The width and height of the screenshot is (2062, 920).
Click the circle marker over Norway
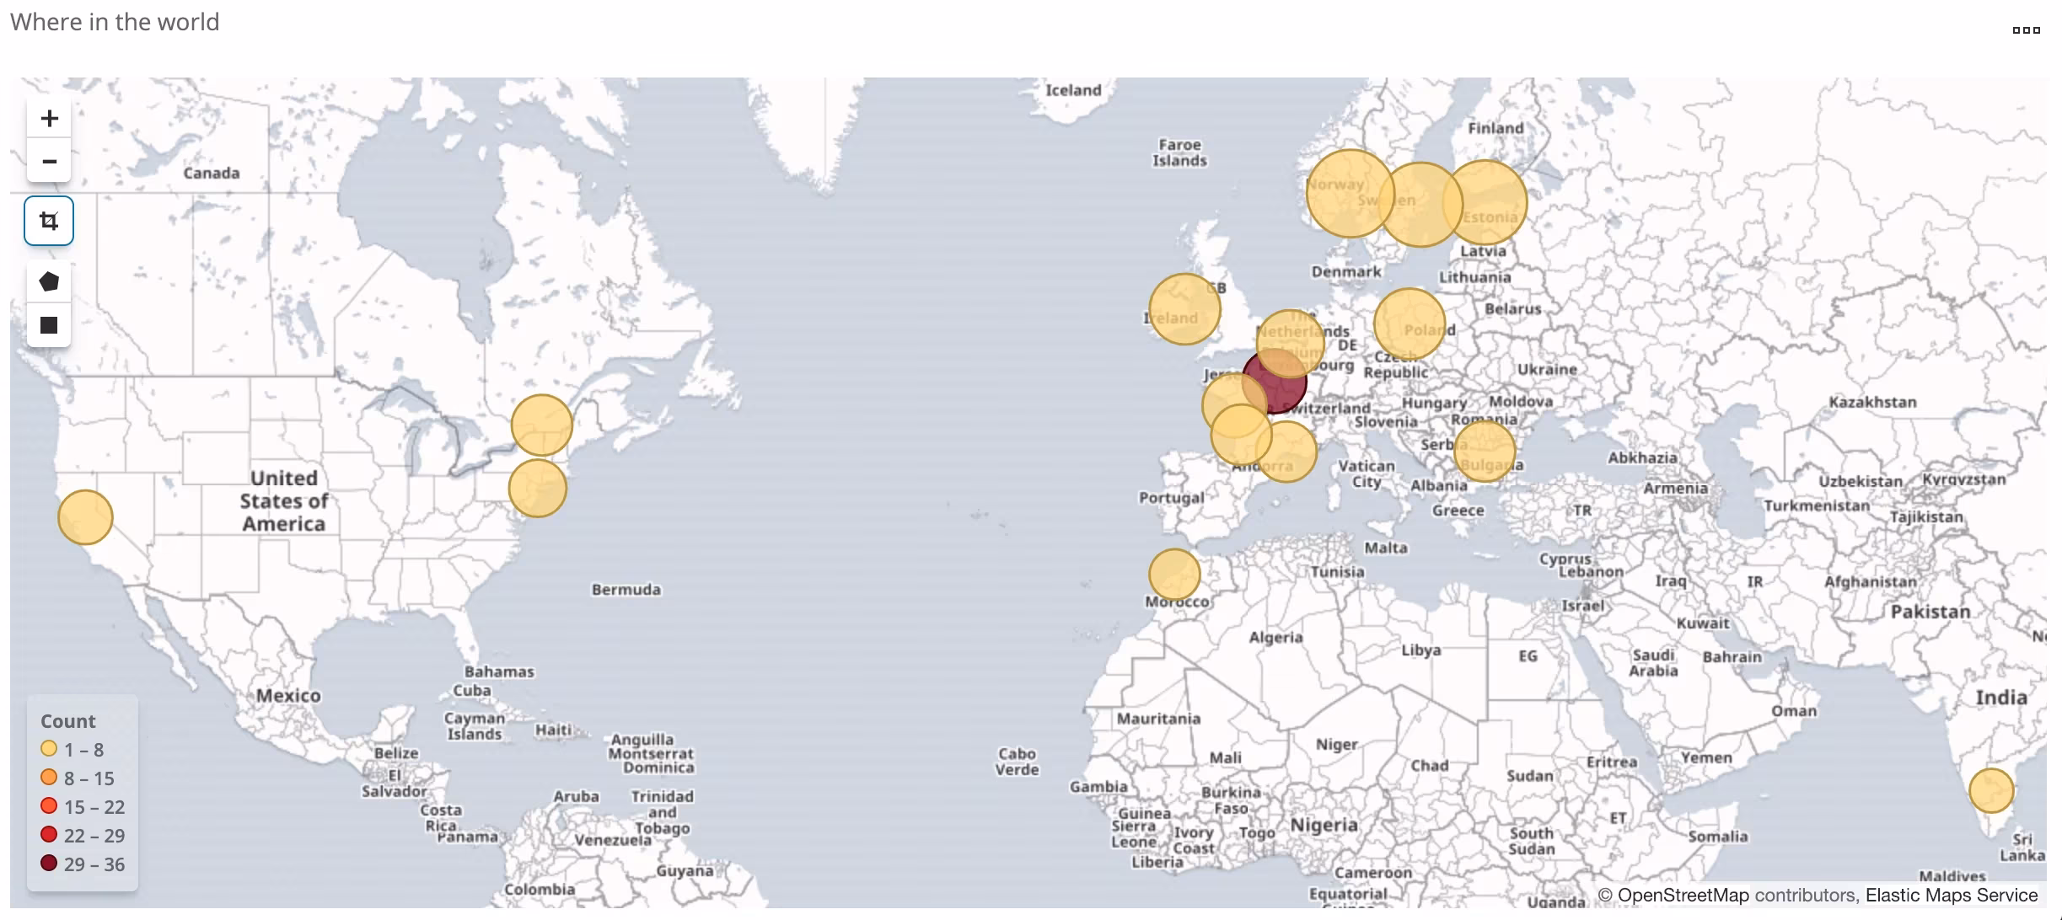(x=1340, y=192)
